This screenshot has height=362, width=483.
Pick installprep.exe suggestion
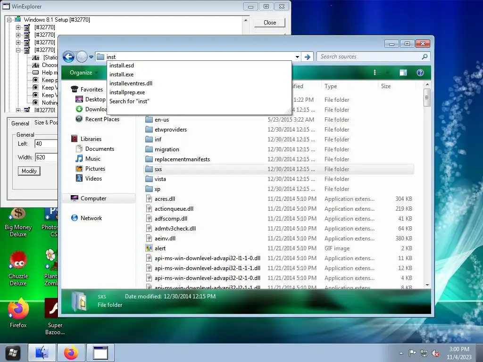coord(127,92)
